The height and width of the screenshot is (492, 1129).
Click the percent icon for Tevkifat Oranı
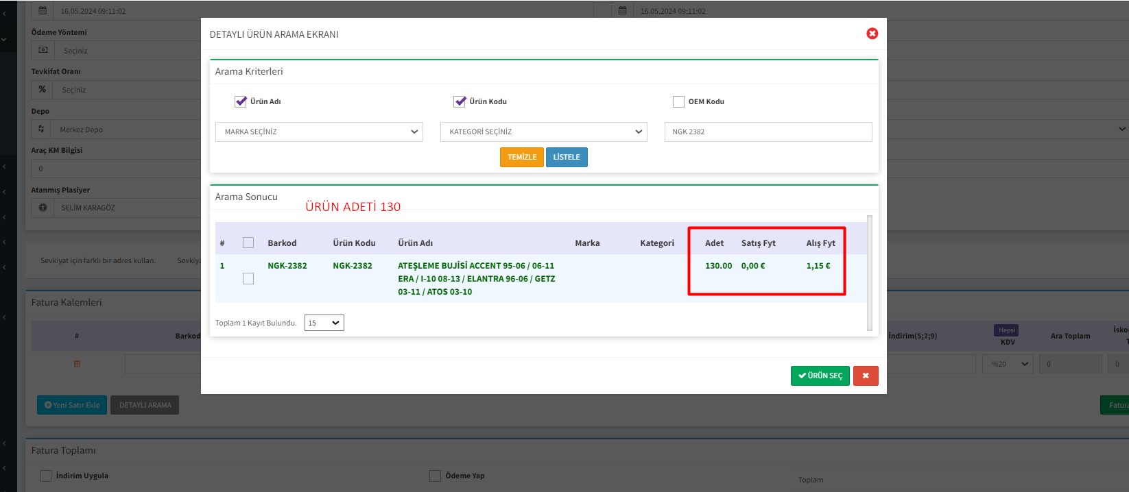click(43, 89)
